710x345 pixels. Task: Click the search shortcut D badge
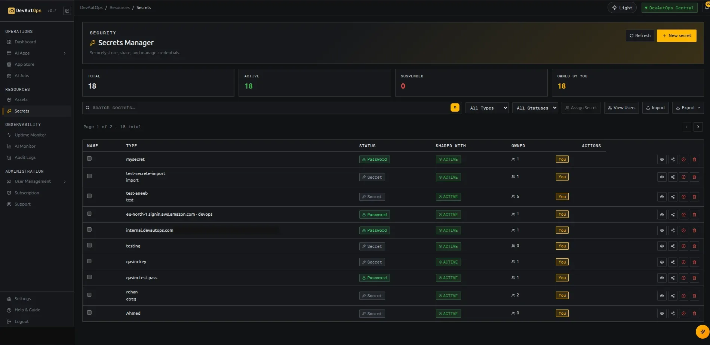[x=455, y=108]
